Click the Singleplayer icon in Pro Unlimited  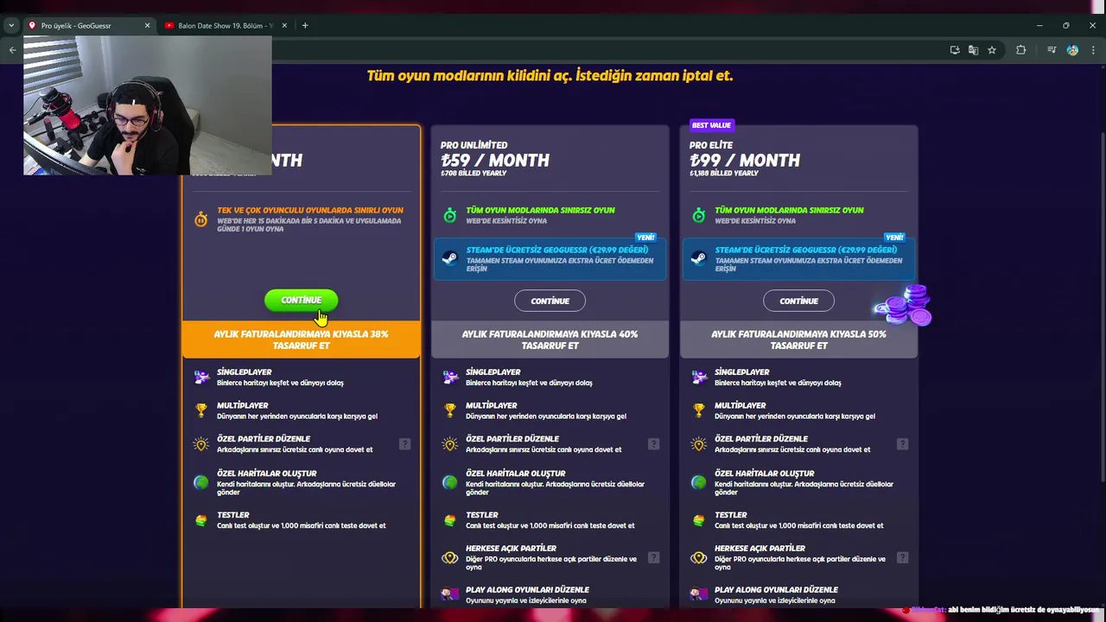450,377
